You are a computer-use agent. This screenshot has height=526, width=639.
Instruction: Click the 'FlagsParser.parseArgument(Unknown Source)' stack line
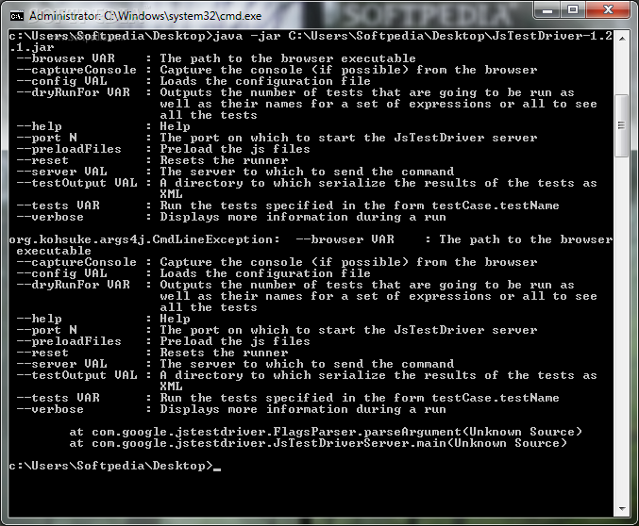[326, 432]
